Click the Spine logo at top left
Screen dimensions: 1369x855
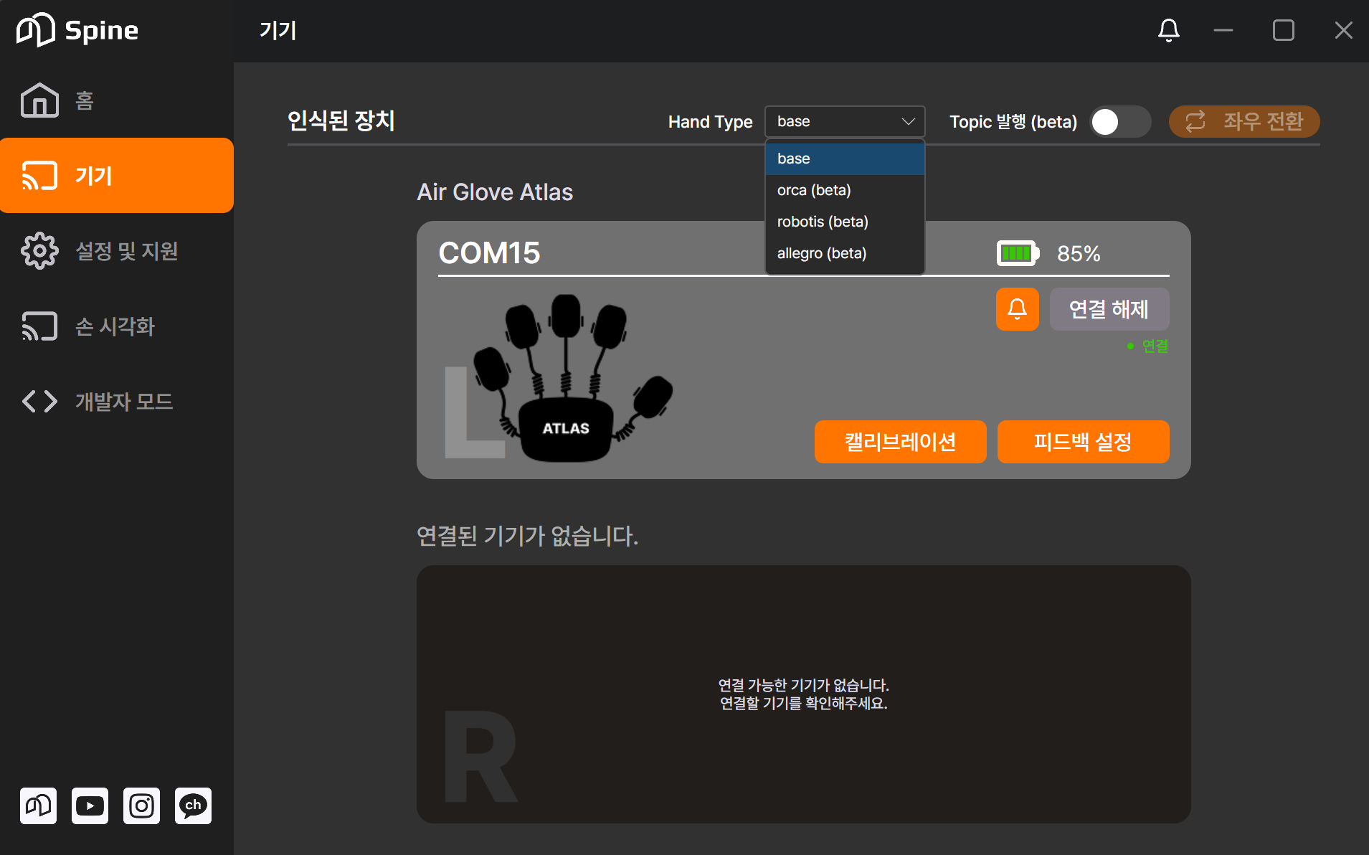click(x=77, y=30)
